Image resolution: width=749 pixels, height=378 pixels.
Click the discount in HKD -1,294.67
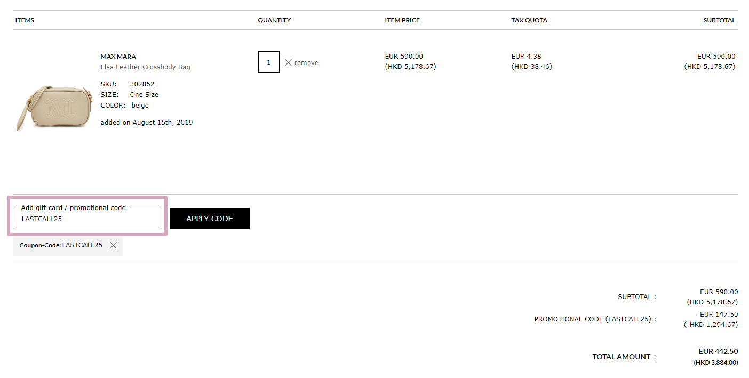(711, 324)
